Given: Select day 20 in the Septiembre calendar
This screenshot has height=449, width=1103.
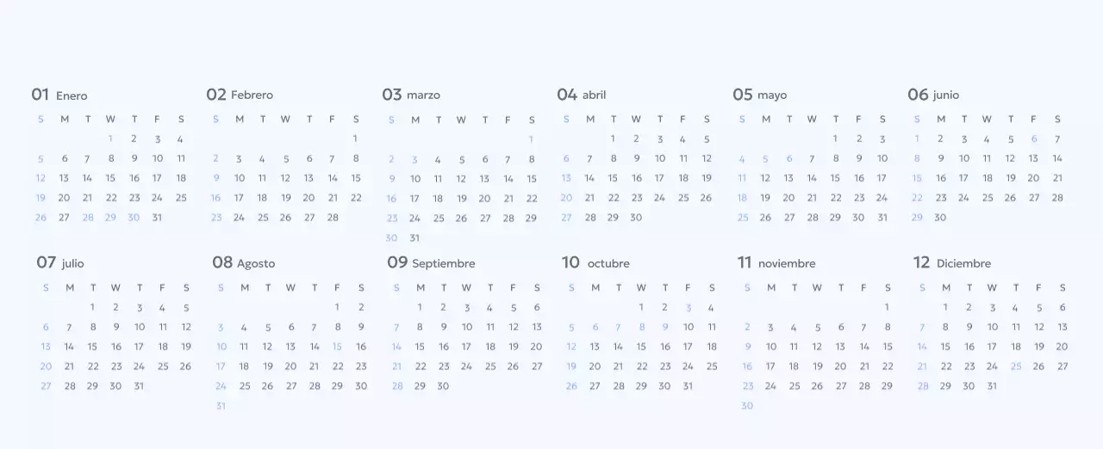Looking at the screenshot, I should click(536, 347).
